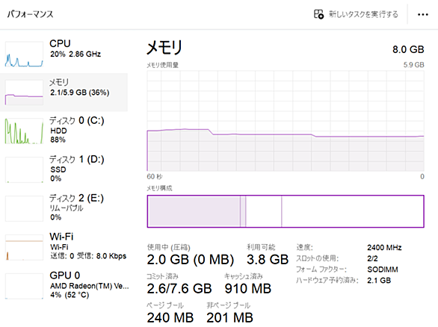Select GPU 0 AMD Radeon entry

[64, 286]
